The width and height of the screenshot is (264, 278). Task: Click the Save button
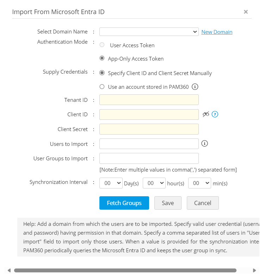click(x=168, y=203)
